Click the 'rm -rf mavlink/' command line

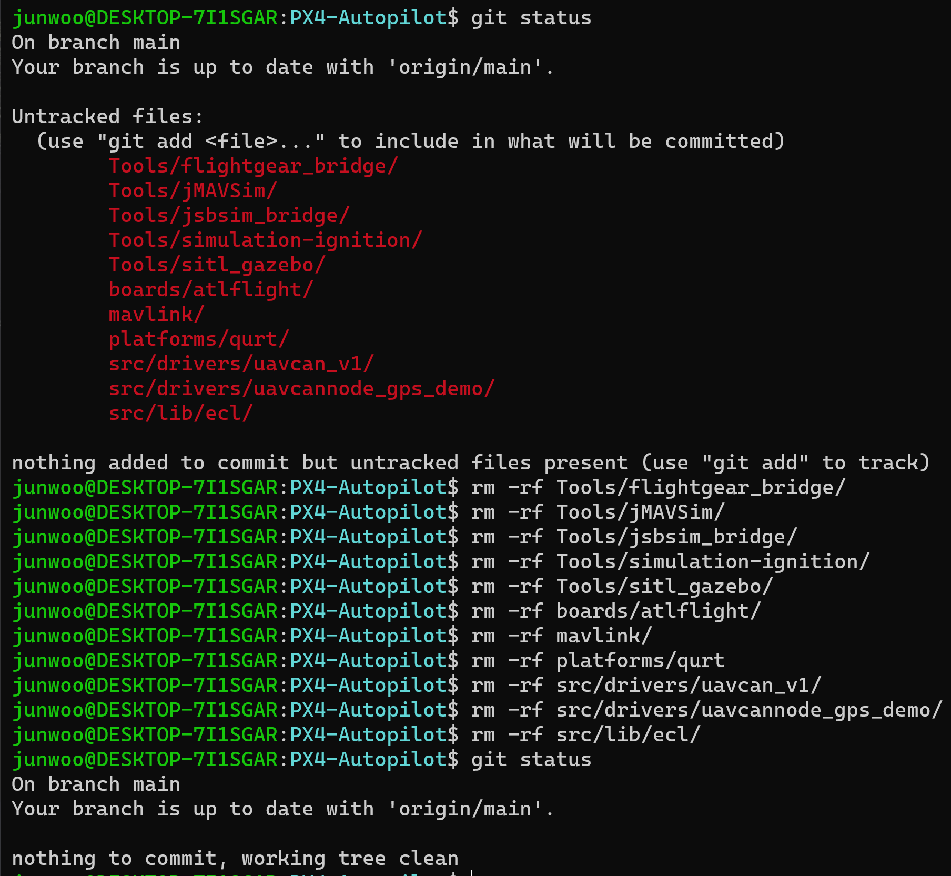click(x=561, y=636)
